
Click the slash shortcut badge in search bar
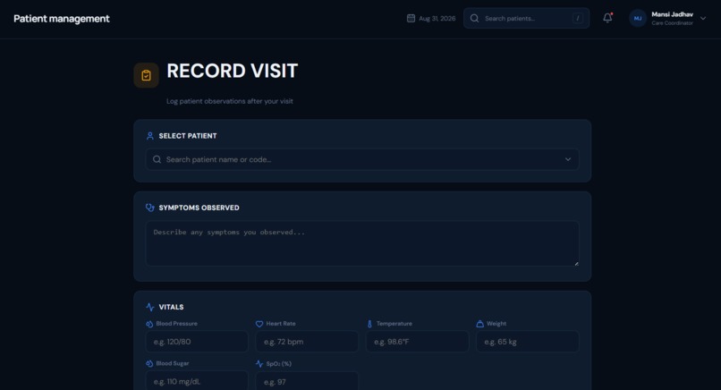pyautogui.click(x=578, y=19)
